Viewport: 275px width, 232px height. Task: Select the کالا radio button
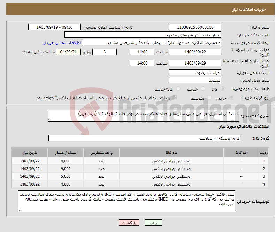point(223,89)
